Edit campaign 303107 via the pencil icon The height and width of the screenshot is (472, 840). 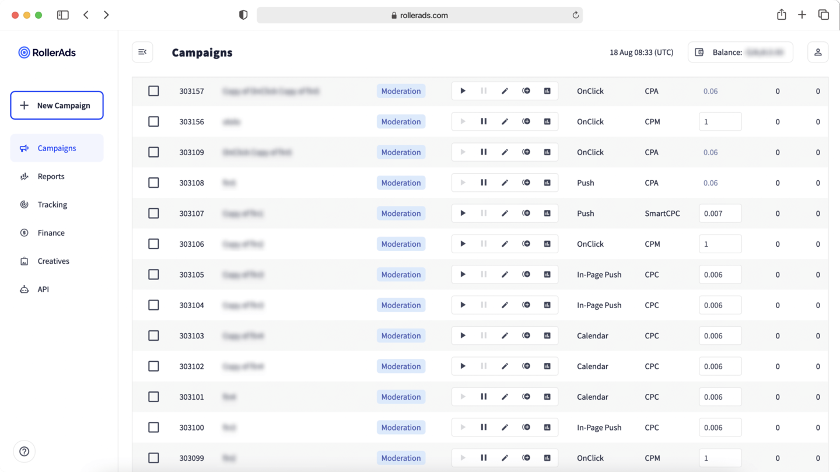click(x=505, y=213)
